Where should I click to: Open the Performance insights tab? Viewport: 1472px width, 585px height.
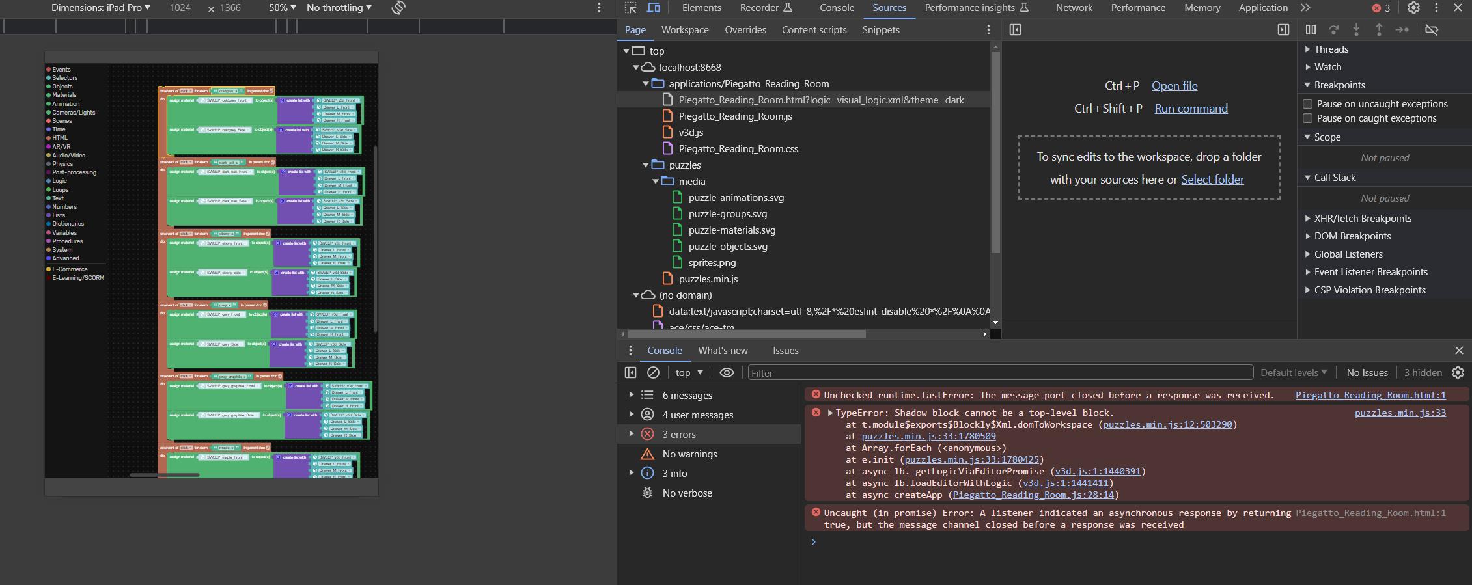pyautogui.click(x=977, y=8)
